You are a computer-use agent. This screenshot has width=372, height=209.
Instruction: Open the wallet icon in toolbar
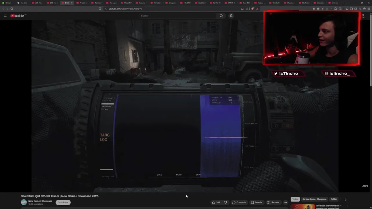click(x=356, y=9)
